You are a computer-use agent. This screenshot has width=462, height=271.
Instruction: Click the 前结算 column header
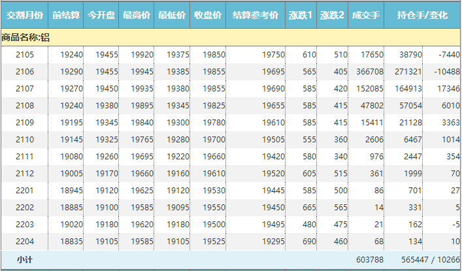point(66,15)
